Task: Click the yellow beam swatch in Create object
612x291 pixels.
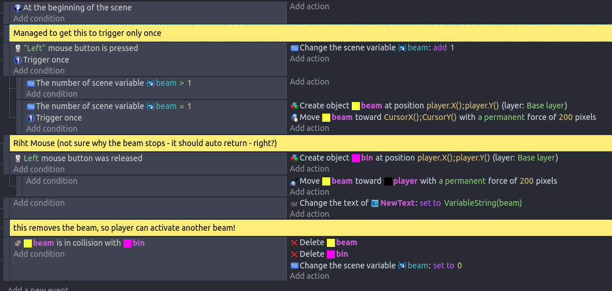Action: point(356,106)
